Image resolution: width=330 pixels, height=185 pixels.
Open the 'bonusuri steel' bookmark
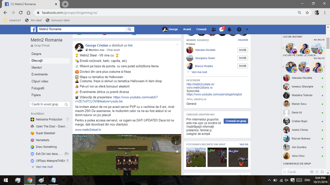pyautogui.click(x=57, y=20)
